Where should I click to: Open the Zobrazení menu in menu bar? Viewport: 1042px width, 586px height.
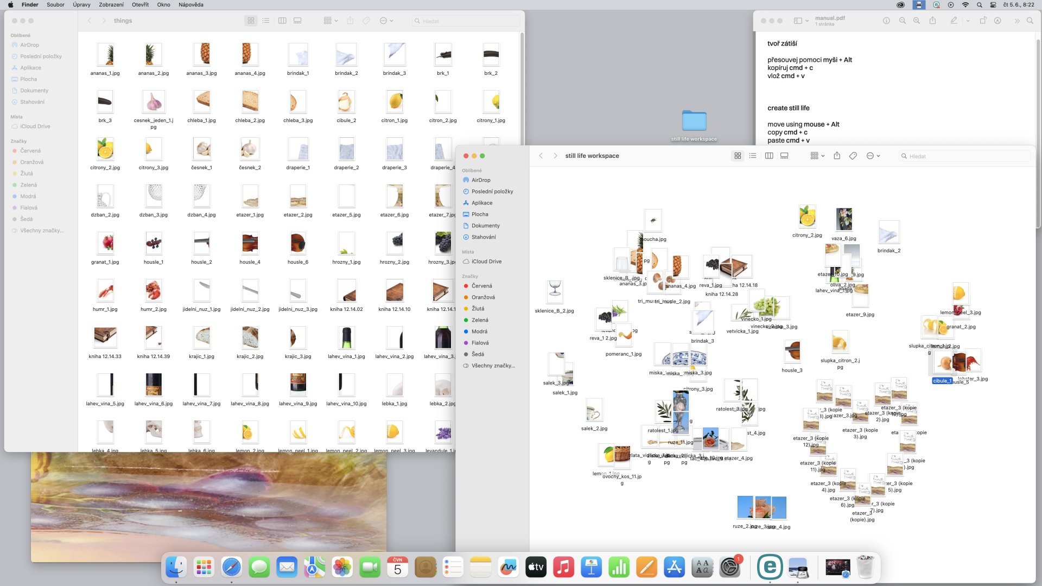(111, 4)
